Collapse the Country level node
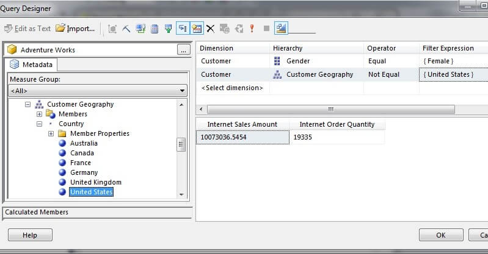 tap(39, 124)
